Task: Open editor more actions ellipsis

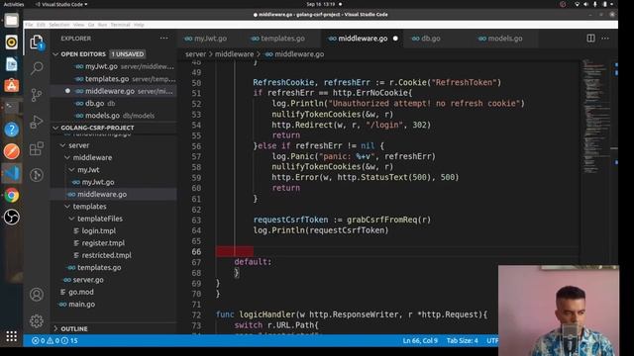Action: (605, 38)
